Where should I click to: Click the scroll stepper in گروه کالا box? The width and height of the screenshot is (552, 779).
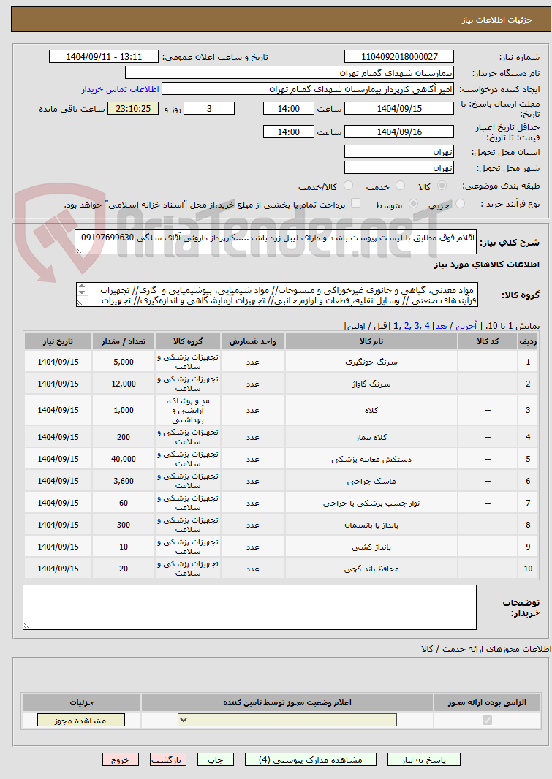point(82,289)
